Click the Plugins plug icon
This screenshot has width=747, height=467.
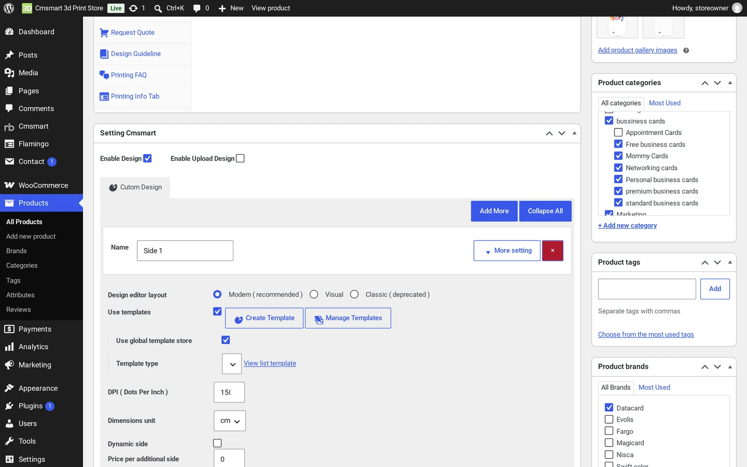pos(9,406)
